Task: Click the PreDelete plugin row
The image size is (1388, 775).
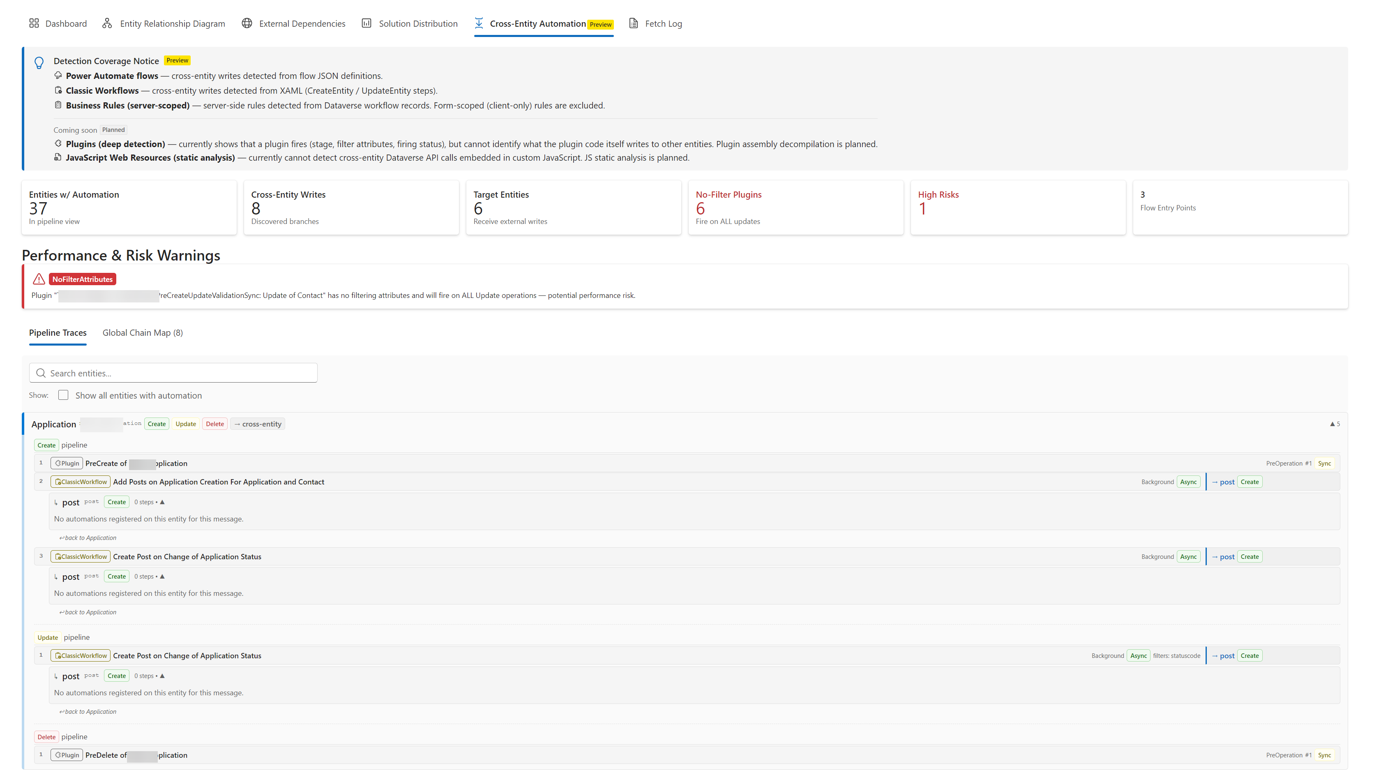Action: tap(687, 755)
